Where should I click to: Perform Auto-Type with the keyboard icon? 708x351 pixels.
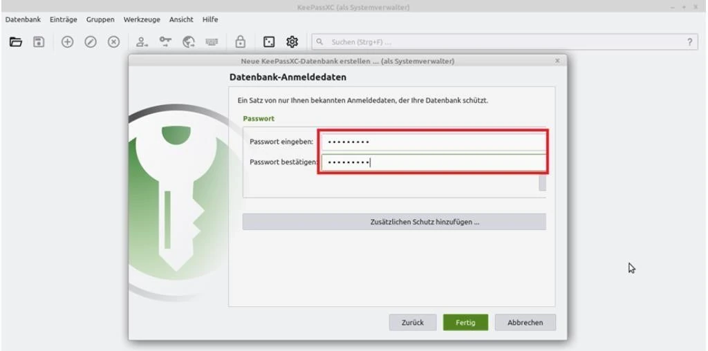click(x=212, y=42)
